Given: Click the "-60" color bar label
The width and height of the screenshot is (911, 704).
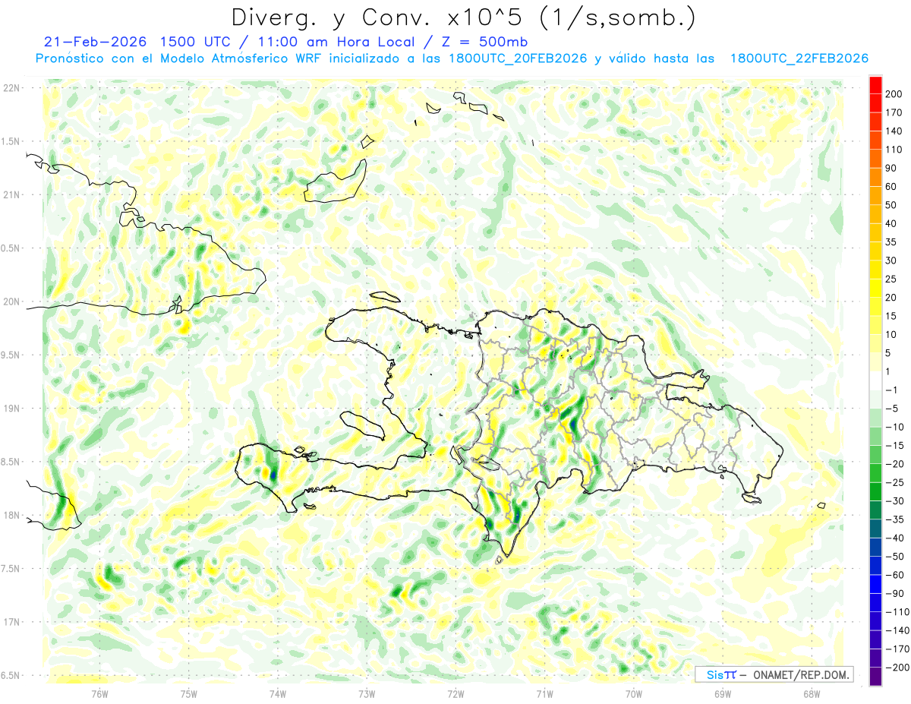Looking at the screenshot, I should (x=894, y=575).
